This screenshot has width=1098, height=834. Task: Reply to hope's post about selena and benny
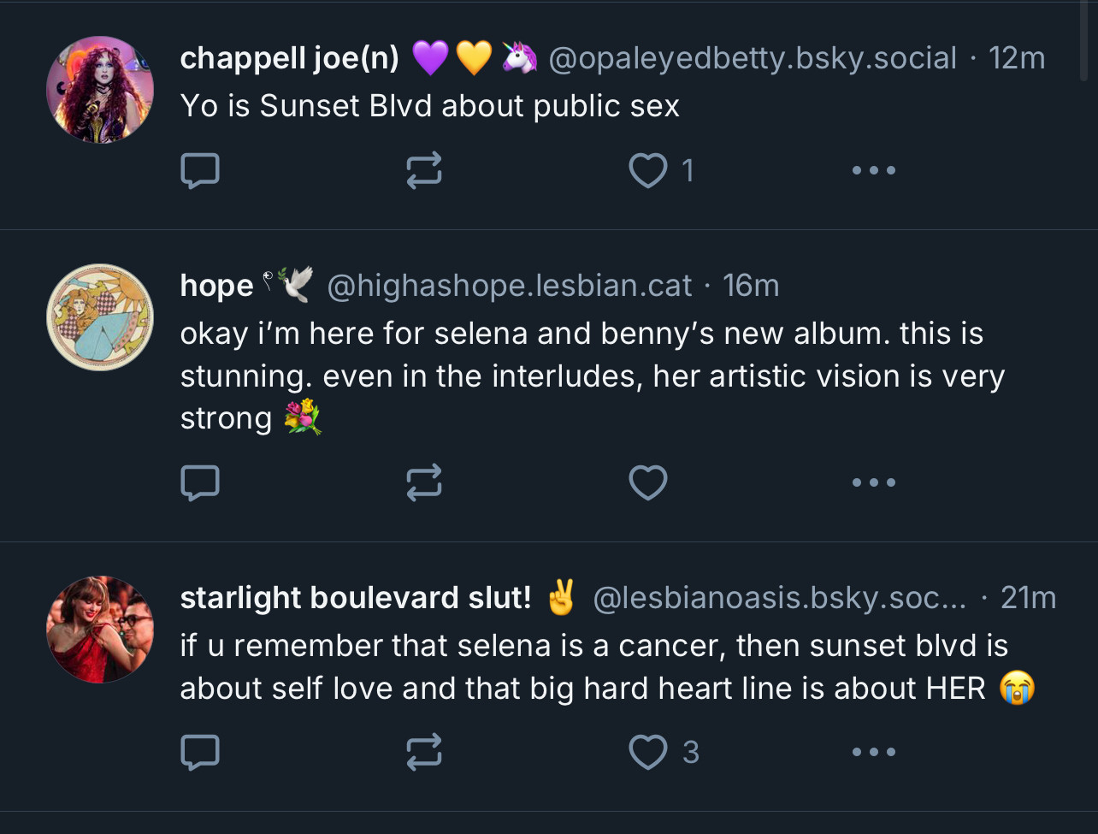tap(200, 482)
